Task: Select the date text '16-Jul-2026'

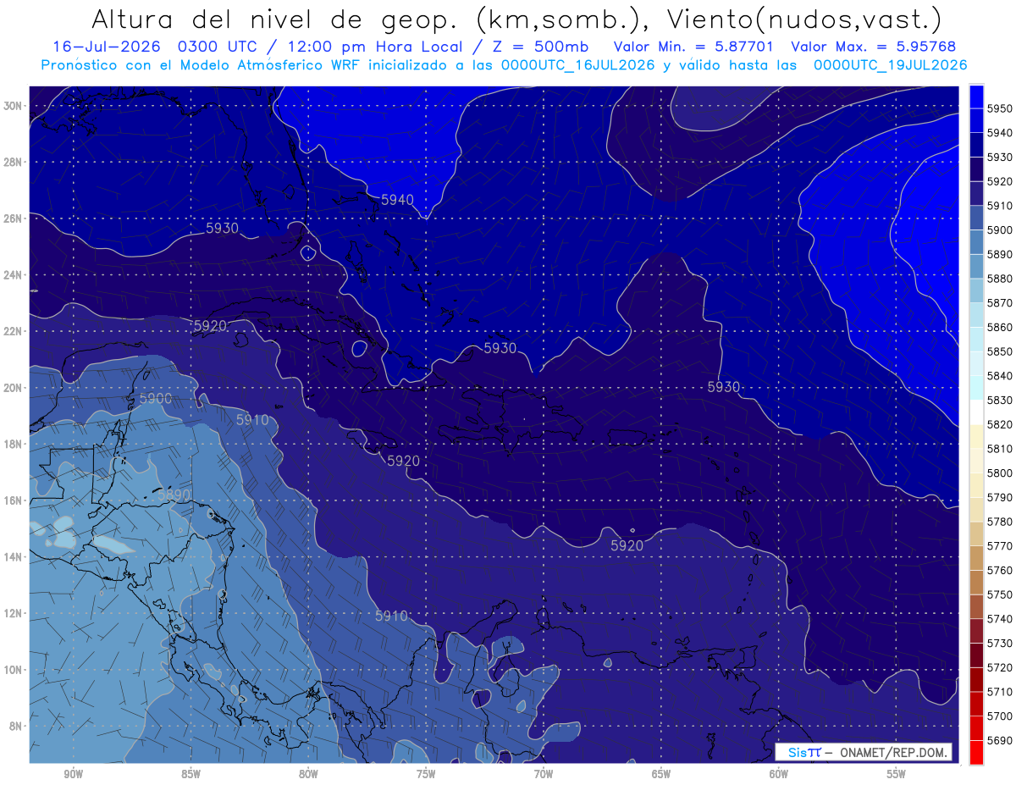Action: pos(108,47)
